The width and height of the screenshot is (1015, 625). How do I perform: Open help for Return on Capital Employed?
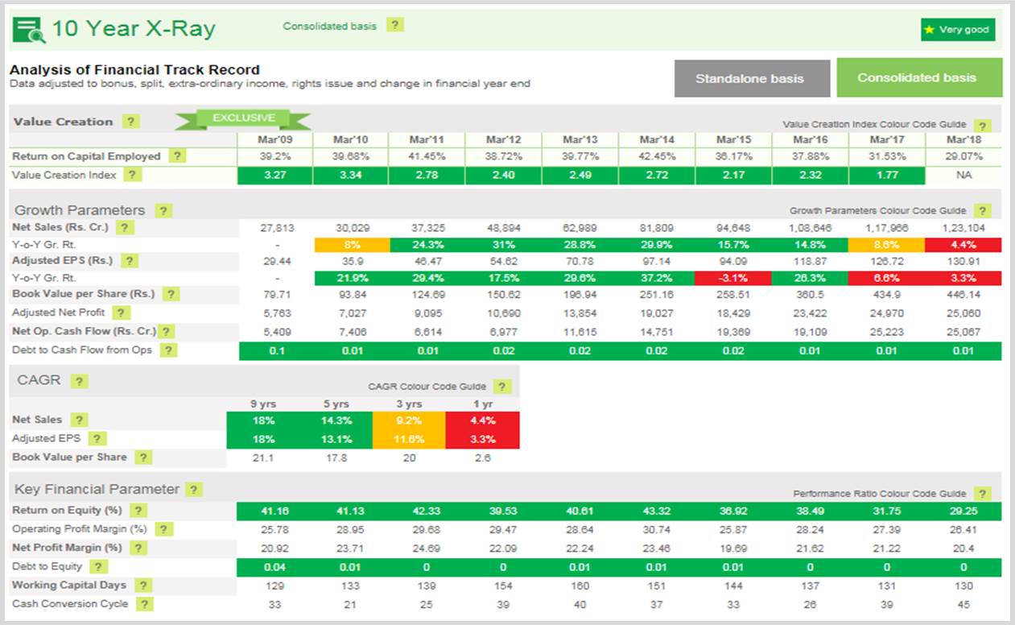(x=178, y=156)
